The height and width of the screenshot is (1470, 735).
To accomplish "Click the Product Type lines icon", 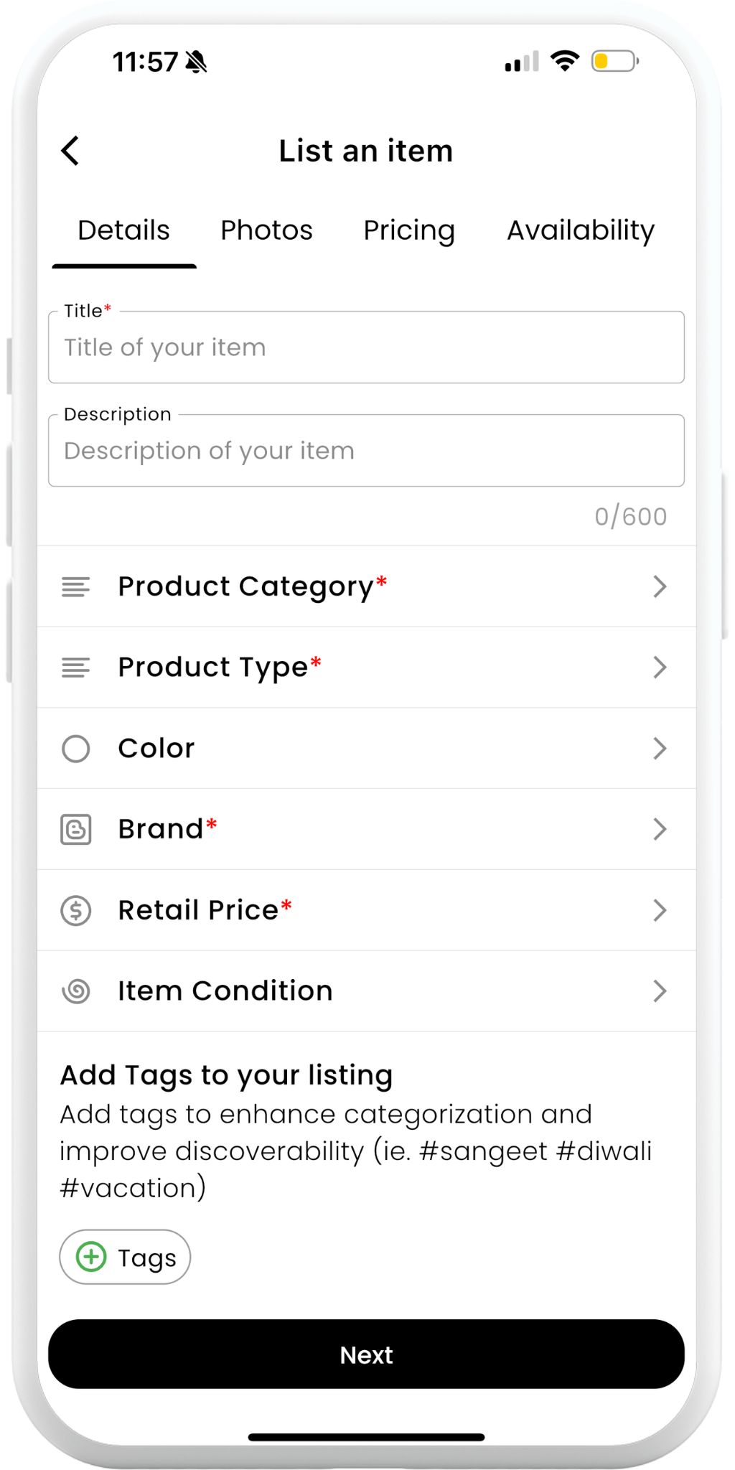I will point(75,668).
